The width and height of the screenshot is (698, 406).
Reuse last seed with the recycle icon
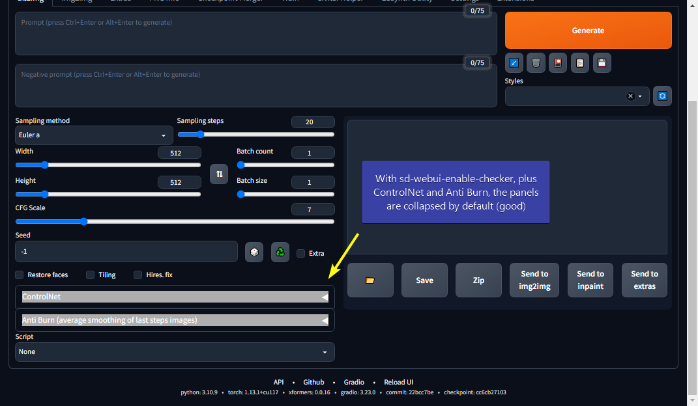(x=280, y=252)
